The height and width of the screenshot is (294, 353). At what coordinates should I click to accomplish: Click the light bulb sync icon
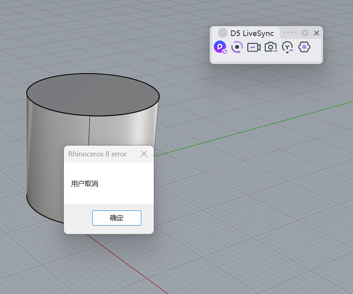(288, 47)
